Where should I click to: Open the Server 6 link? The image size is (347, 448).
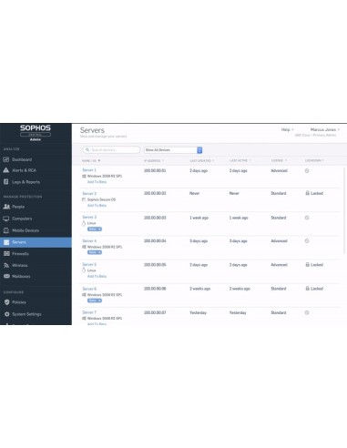click(x=89, y=289)
